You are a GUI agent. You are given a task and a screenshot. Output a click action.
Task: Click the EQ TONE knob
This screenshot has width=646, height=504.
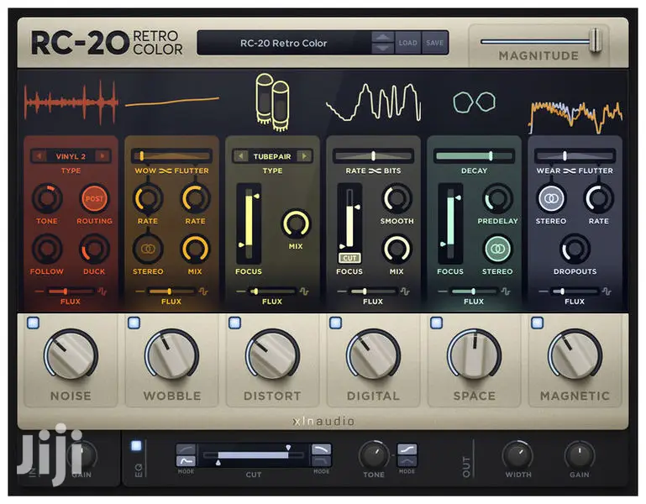click(374, 456)
